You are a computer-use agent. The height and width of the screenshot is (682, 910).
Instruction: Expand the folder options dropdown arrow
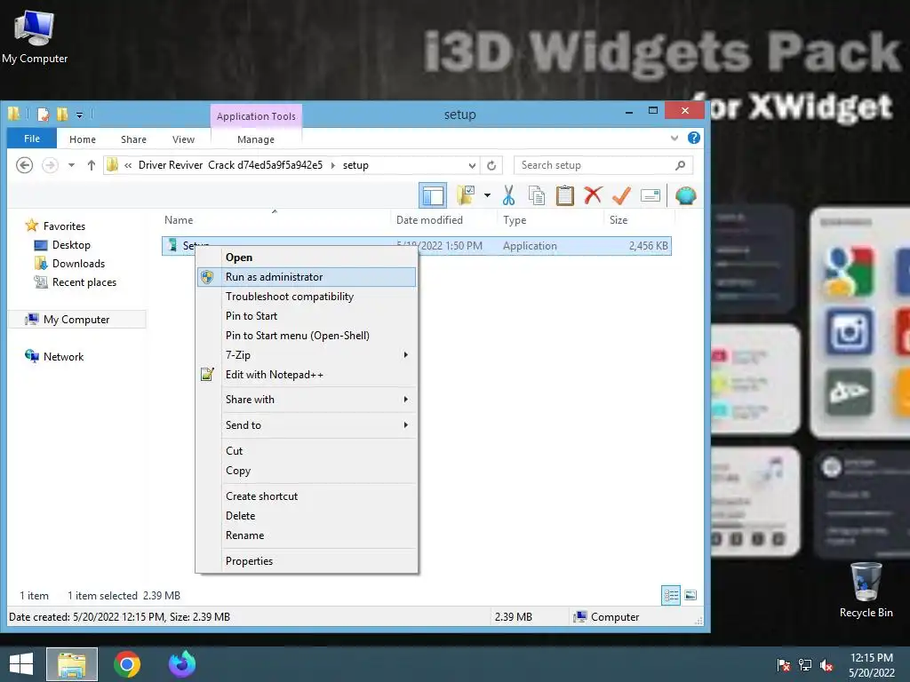pyautogui.click(x=487, y=195)
